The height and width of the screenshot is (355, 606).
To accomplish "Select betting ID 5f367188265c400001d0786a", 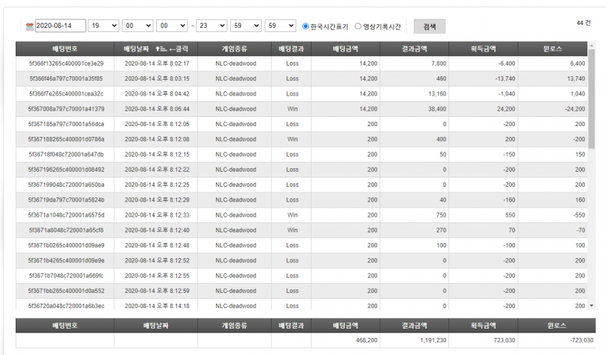I will [66, 139].
